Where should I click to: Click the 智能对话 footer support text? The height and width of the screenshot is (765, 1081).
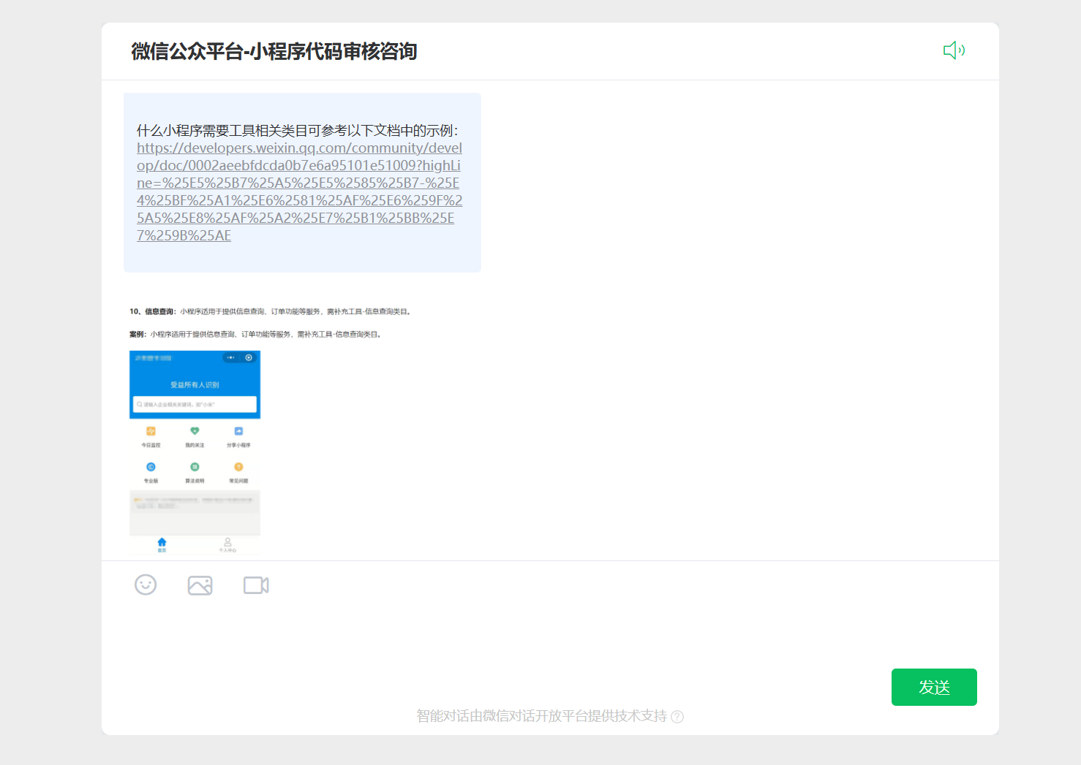click(541, 717)
